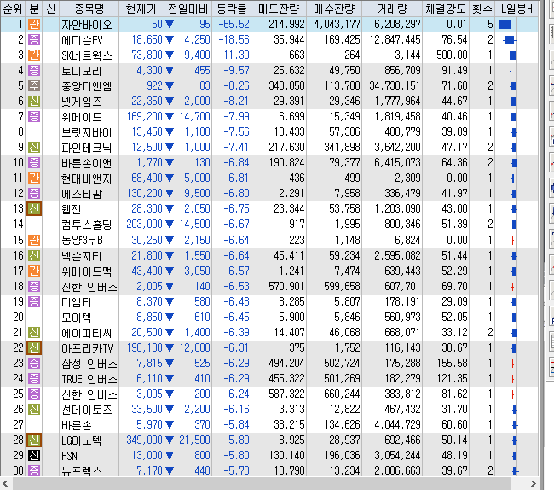The image size is (554, 490).
Task: Click the 신 badge for LG이노텍
Action: pos(34,440)
